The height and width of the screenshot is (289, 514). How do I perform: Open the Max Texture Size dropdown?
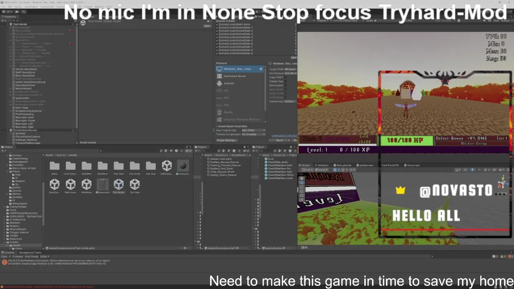point(253,130)
